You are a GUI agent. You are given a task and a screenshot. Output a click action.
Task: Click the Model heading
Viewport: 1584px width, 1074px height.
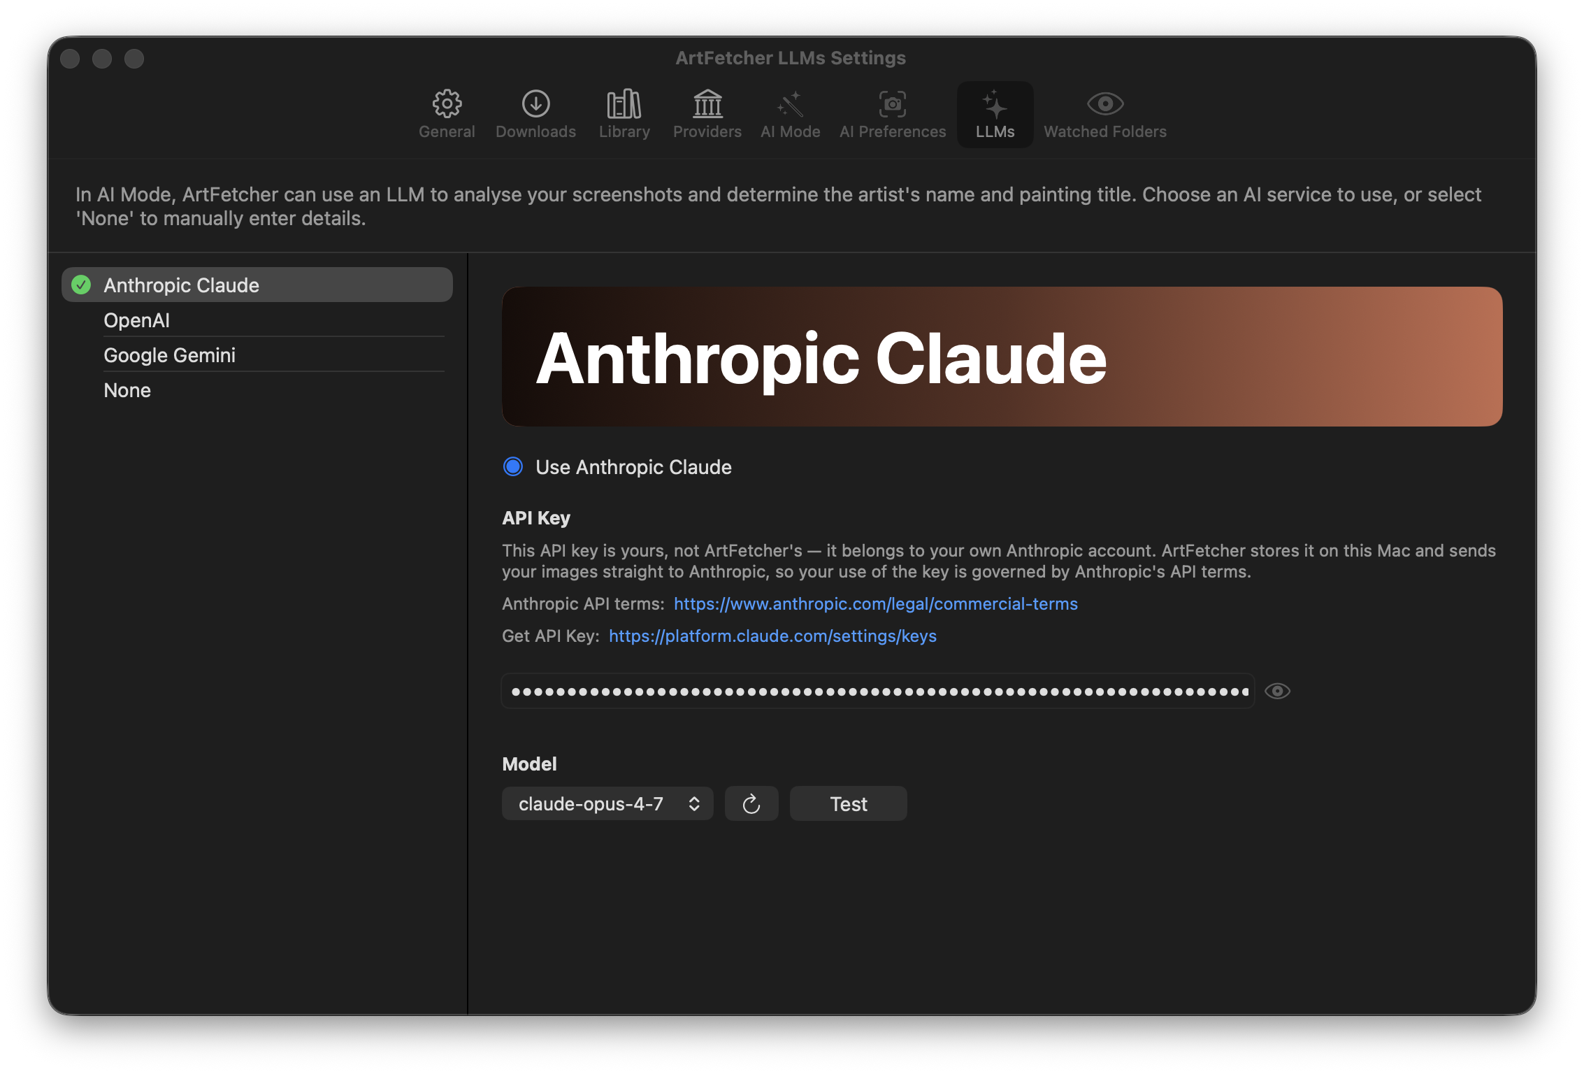[x=529, y=764]
